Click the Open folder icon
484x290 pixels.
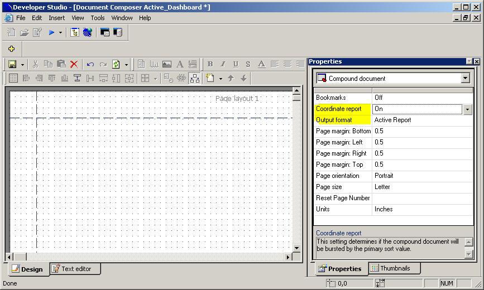coord(25,33)
